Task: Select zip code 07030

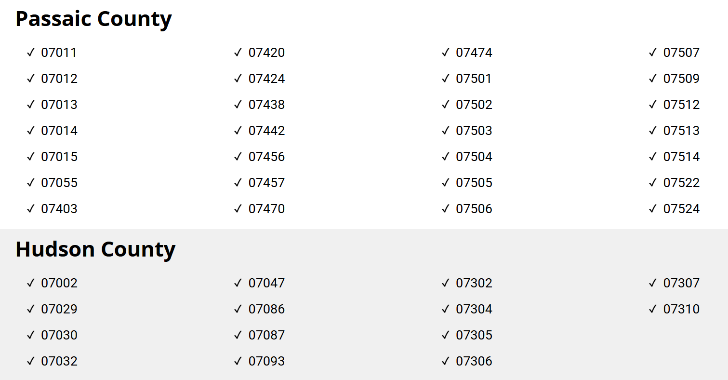Action: click(59, 335)
